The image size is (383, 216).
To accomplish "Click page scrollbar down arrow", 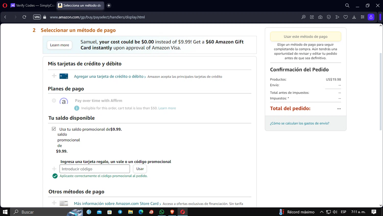I will coord(381,205).
